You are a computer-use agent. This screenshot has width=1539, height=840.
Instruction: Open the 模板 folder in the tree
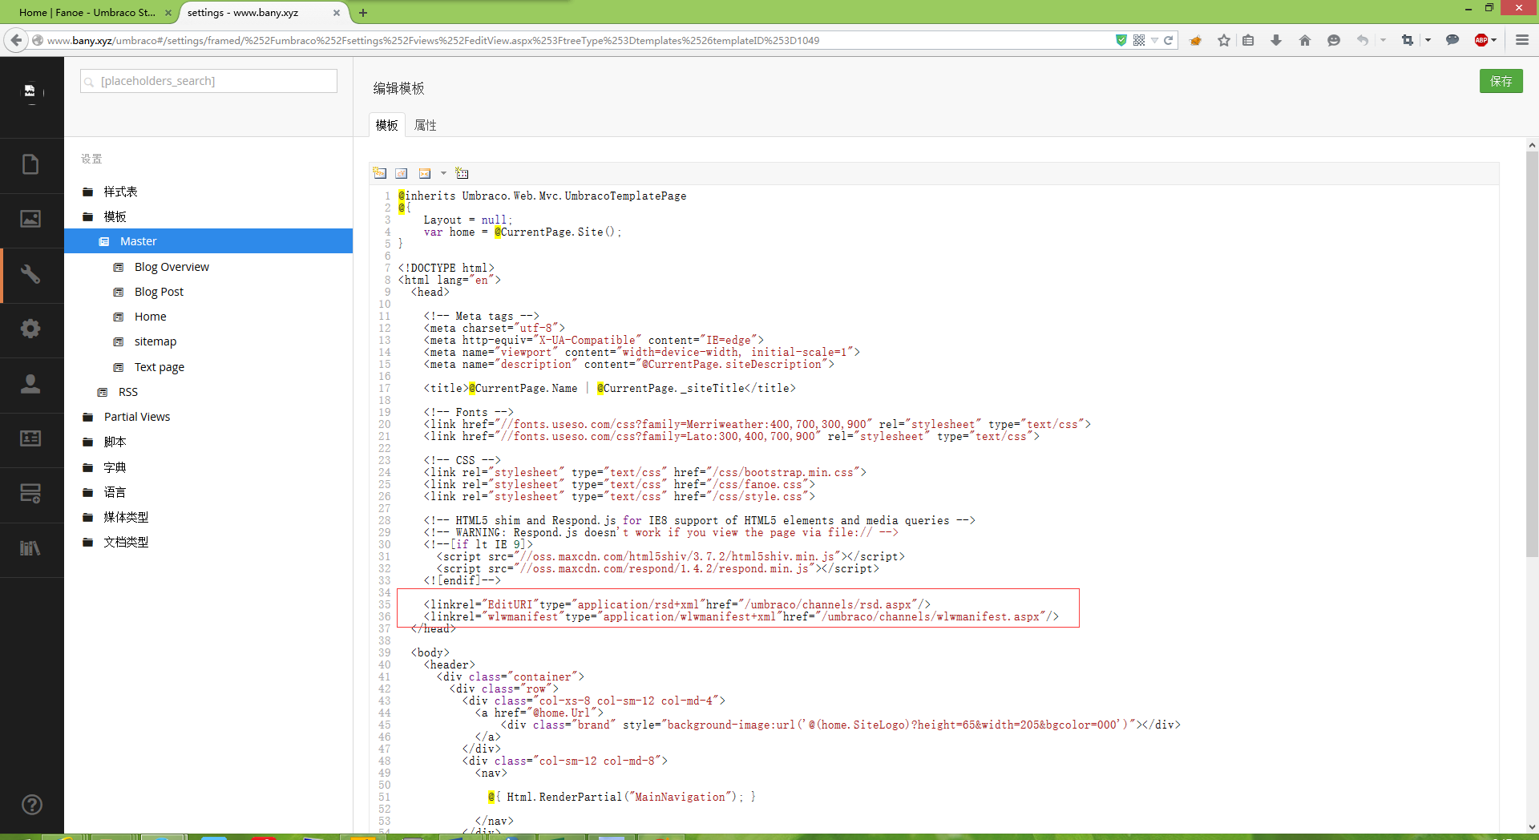point(115,216)
